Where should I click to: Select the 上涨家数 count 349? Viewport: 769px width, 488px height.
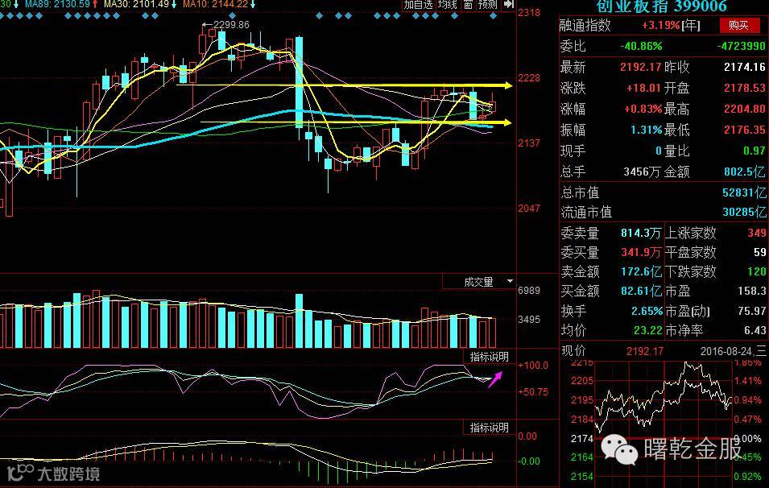pos(757,233)
